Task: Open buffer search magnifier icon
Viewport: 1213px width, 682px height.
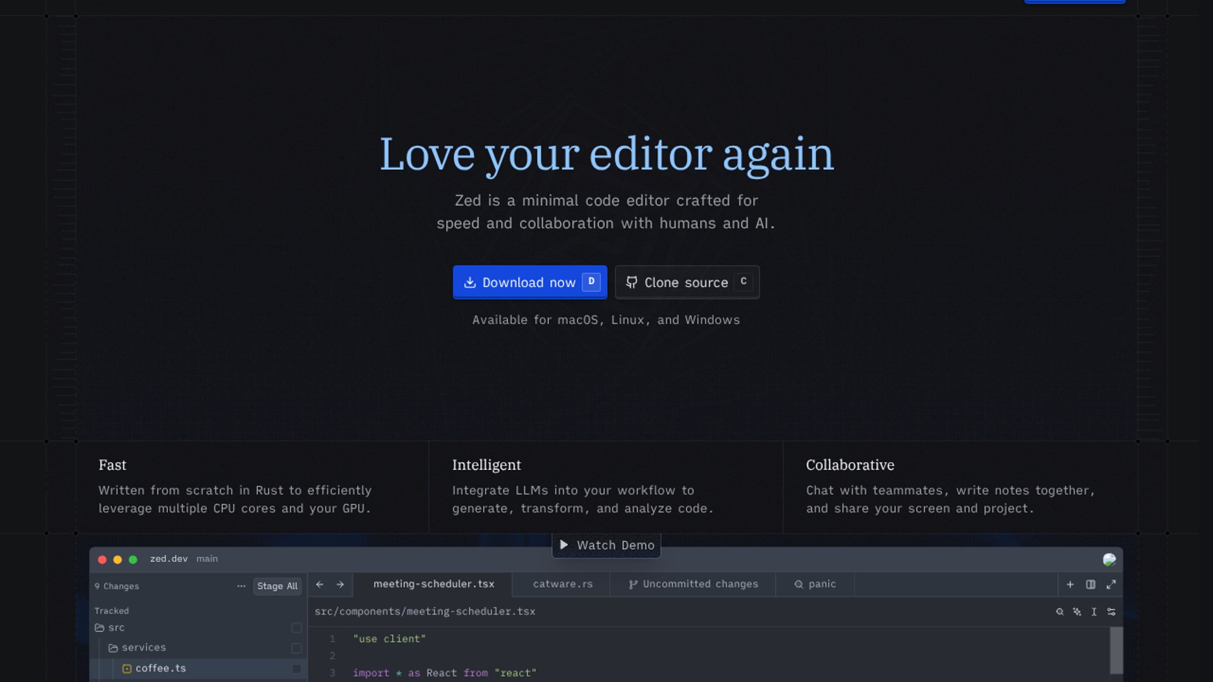Action: coord(1059,612)
